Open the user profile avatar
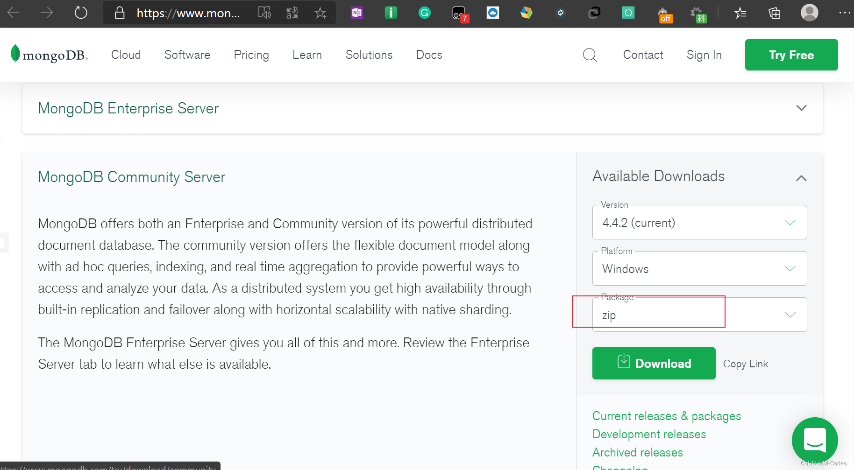This screenshot has width=854, height=470. pos(809,13)
